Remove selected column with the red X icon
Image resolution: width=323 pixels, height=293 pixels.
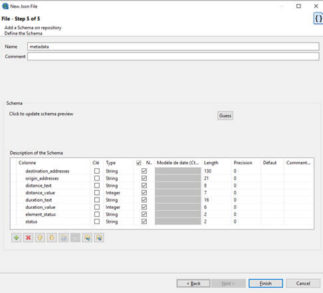[x=28, y=238]
